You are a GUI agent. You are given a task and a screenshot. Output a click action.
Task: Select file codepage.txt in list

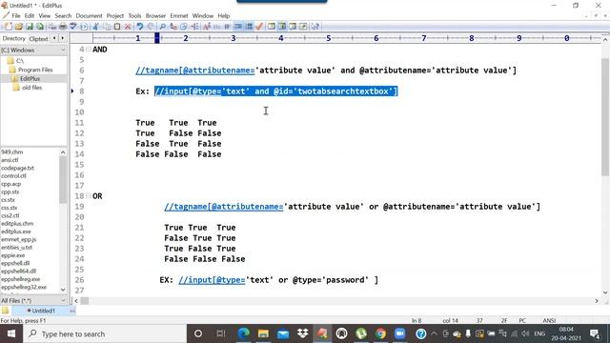click(x=17, y=168)
